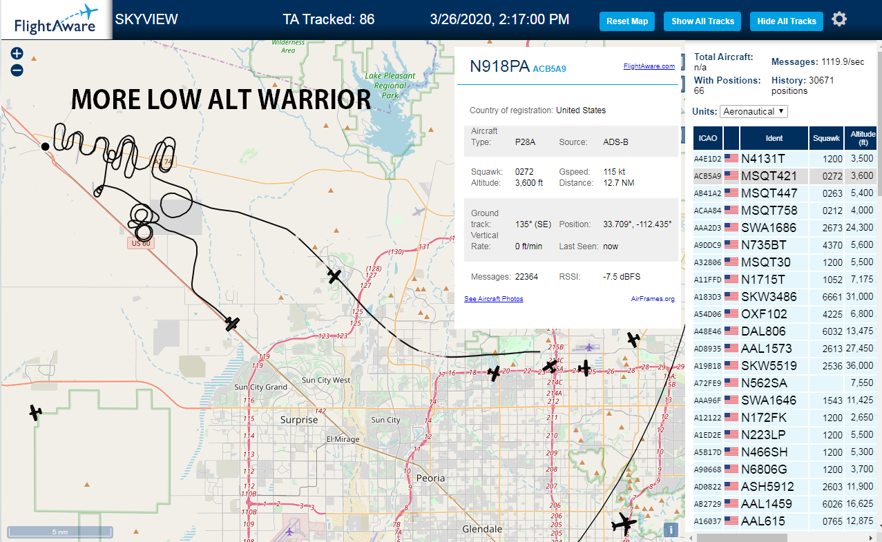Select the N1715T aircraft row

pyautogui.click(x=785, y=280)
